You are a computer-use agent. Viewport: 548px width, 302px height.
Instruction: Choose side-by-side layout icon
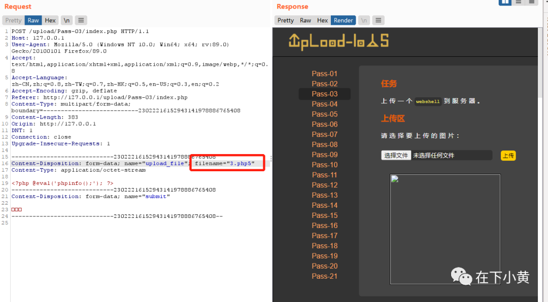[x=505, y=2]
